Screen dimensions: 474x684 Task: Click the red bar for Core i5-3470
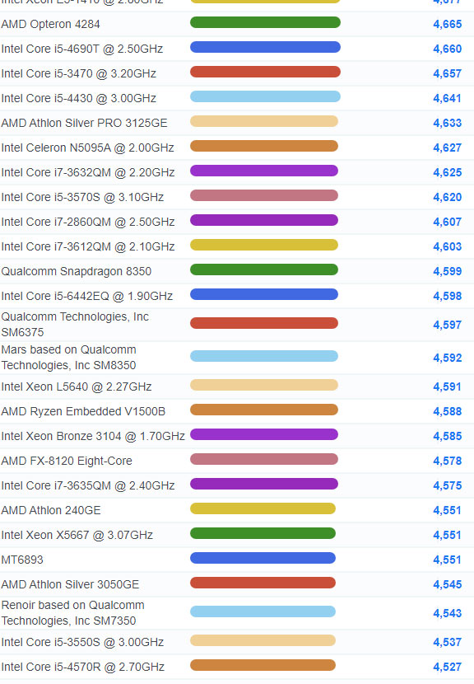tap(265, 72)
